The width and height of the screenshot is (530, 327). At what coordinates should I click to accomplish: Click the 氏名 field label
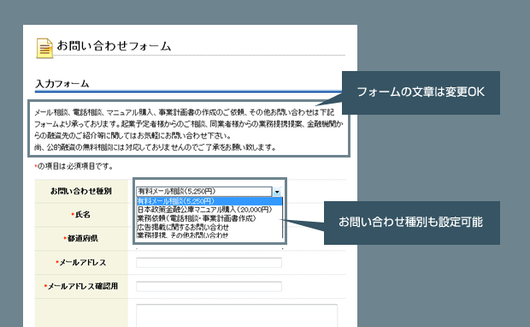(81, 215)
